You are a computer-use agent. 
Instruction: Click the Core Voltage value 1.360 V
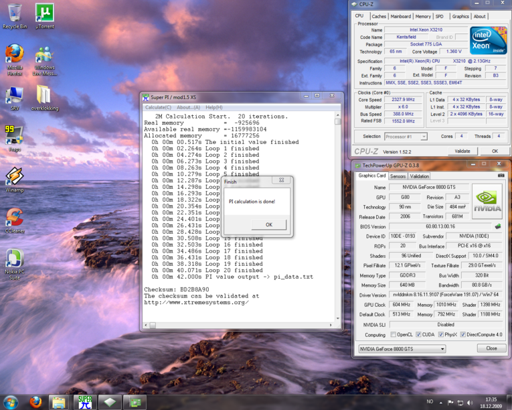[454, 52]
